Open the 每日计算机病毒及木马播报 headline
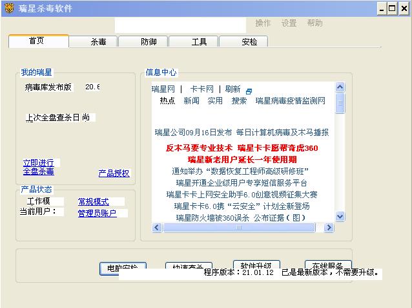Viewport: 412px width, 308px height. point(282,133)
